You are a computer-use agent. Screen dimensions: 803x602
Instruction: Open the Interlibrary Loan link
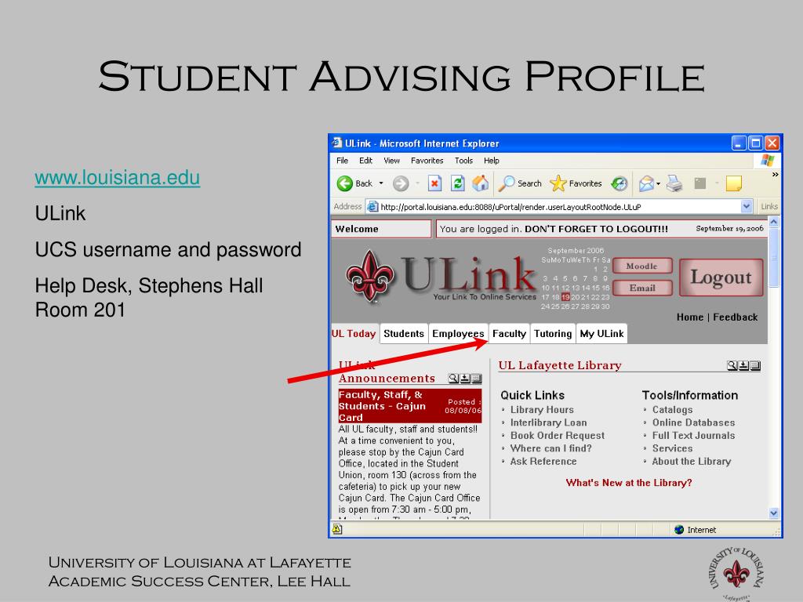point(548,422)
